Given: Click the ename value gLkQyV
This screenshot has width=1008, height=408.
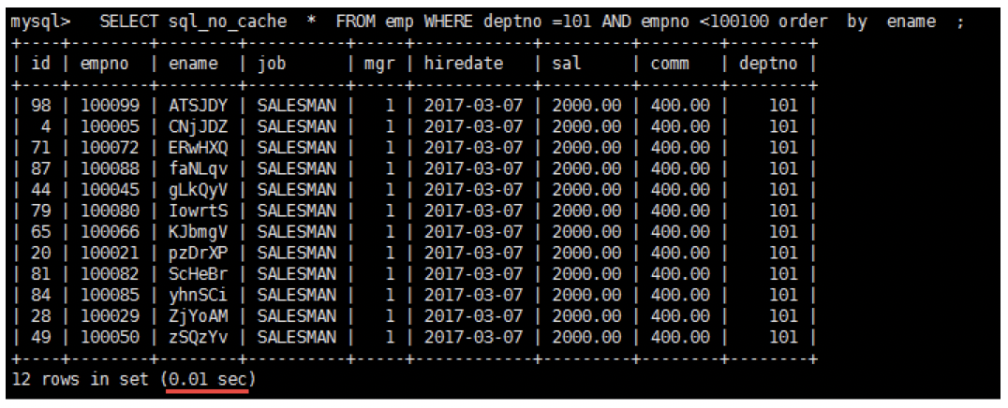Looking at the screenshot, I should coord(198,190).
